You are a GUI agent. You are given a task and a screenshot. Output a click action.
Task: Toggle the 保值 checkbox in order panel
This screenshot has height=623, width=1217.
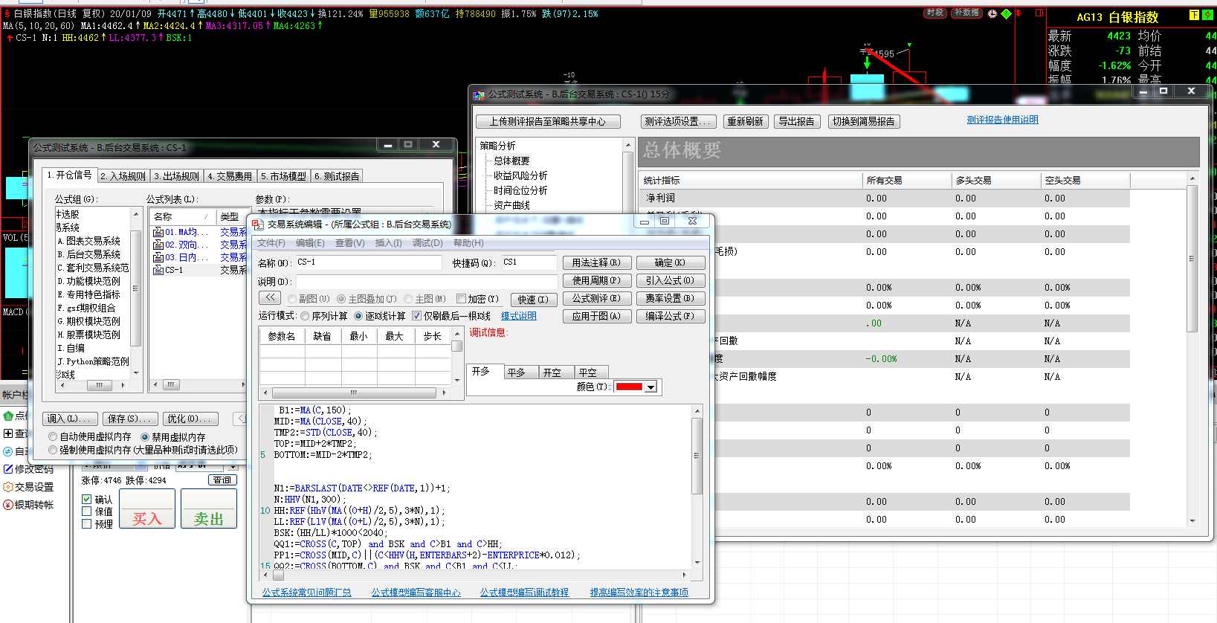point(87,511)
